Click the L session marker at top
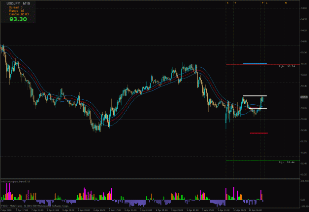This screenshot has width=309, height=212. tap(266, 3)
